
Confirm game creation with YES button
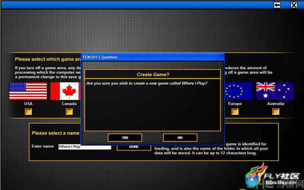tap(125, 138)
